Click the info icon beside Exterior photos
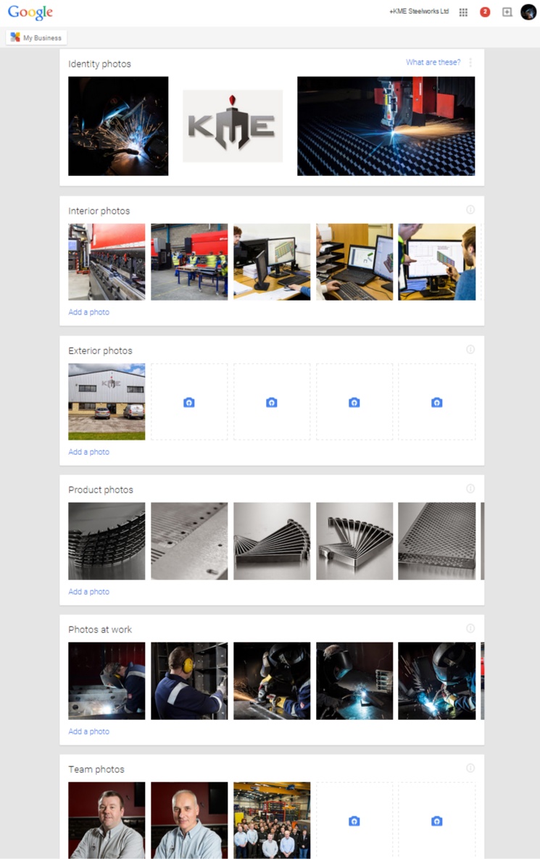 [470, 350]
